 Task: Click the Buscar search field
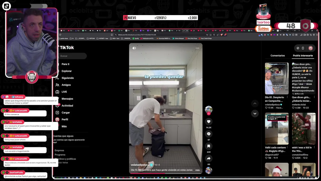point(73,56)
